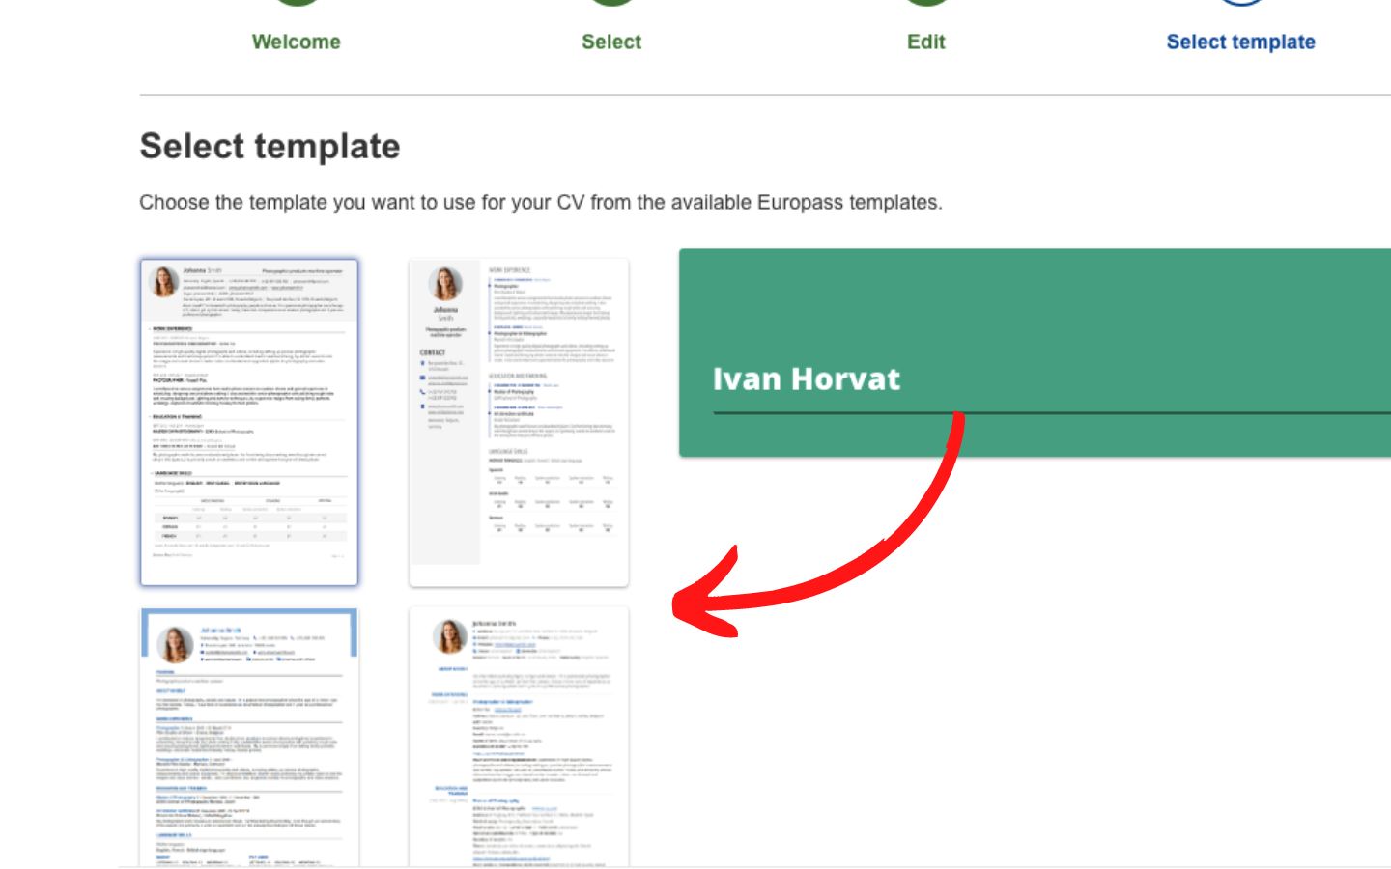Return to the Edit step
Viewport: 1391px width, 869px height.
click(925, 42)
